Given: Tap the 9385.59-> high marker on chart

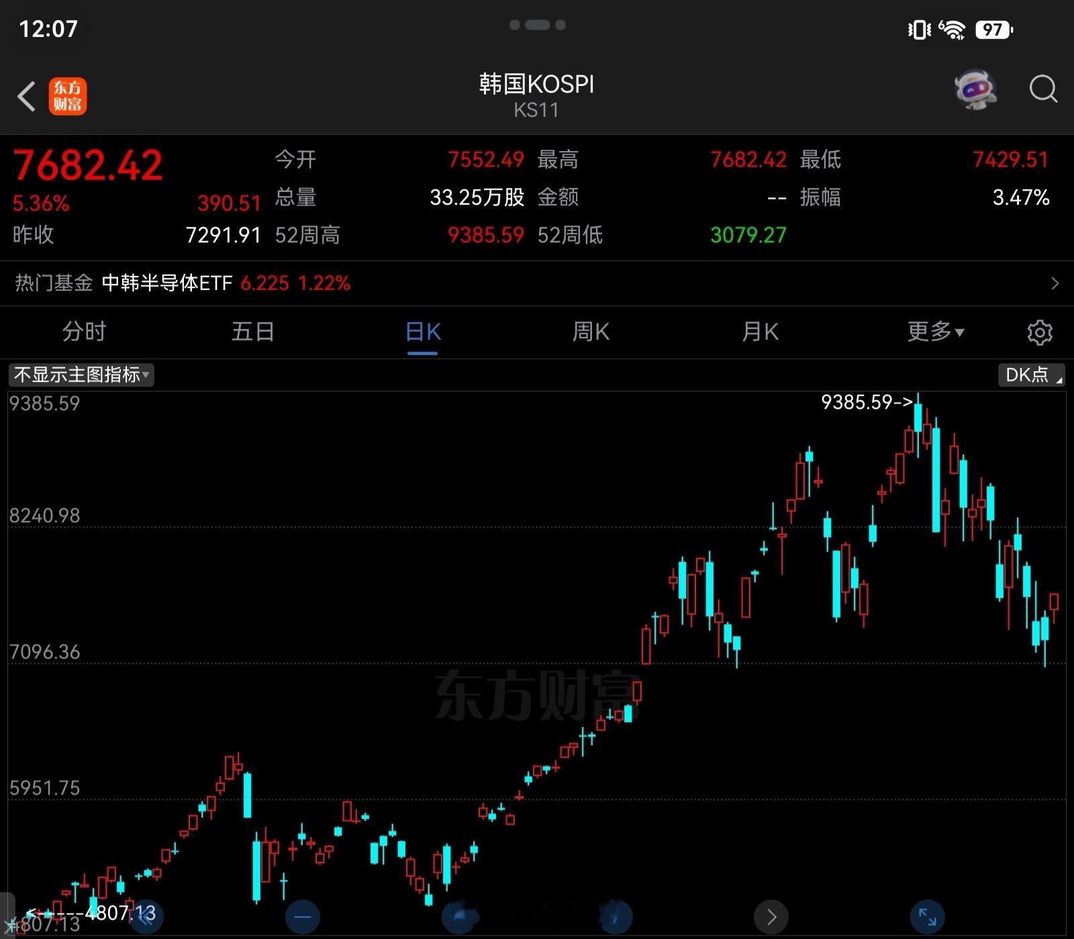Looking at the screenshot, I should point(867,402).
